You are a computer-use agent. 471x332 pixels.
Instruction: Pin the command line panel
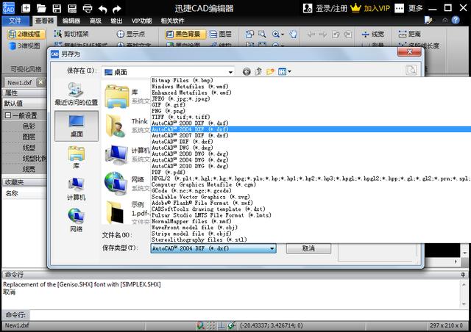[x=463, y=275]
